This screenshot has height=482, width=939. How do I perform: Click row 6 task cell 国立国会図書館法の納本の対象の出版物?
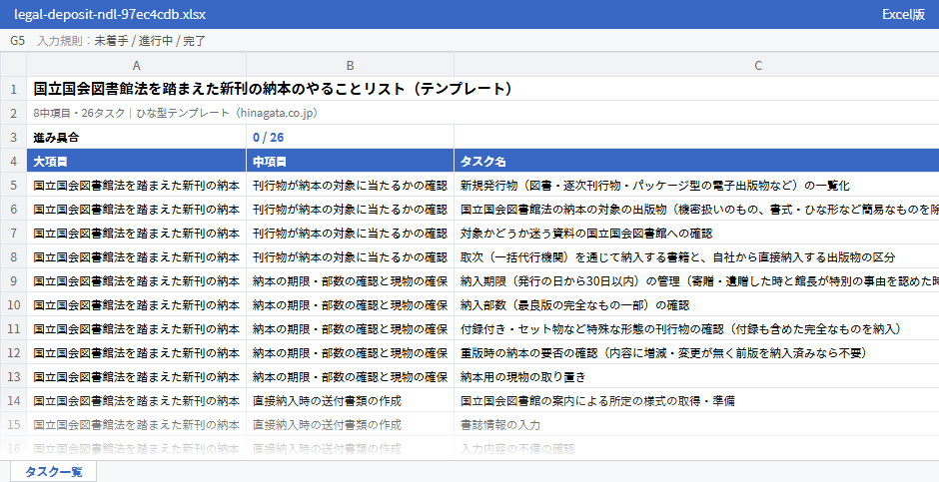point(696,210)
